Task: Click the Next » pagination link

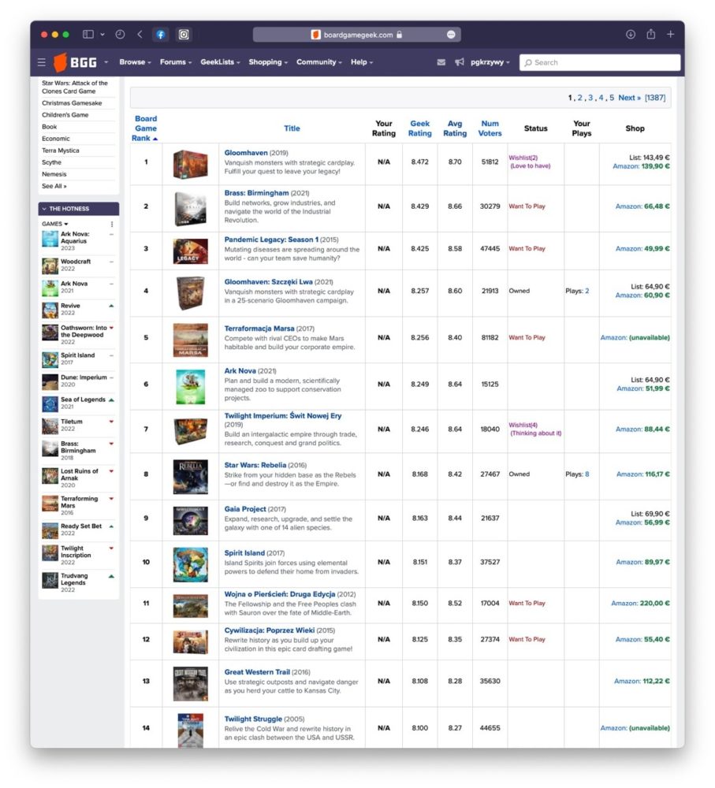Action: (630, 98)
